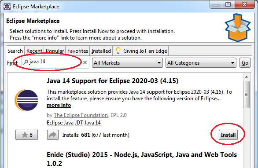Click the magnifier icon in Find field
This screenshot has width=258, height=168.
26,62
